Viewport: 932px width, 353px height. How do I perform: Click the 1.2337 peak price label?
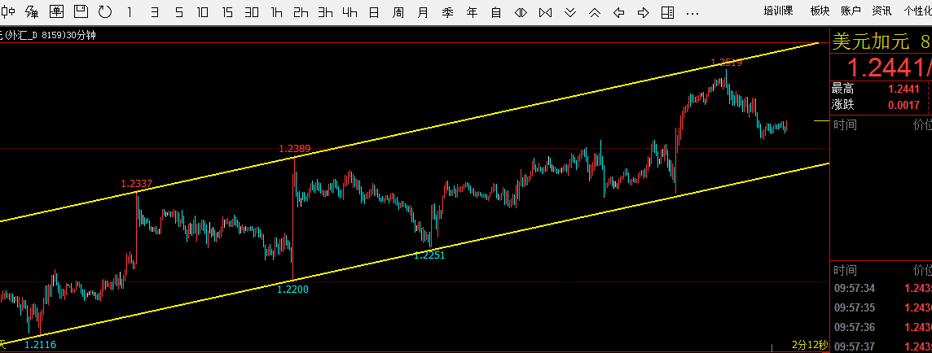tap(137, 184)
